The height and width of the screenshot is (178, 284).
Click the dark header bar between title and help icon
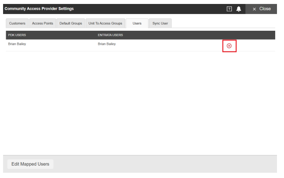click(150, 9)
